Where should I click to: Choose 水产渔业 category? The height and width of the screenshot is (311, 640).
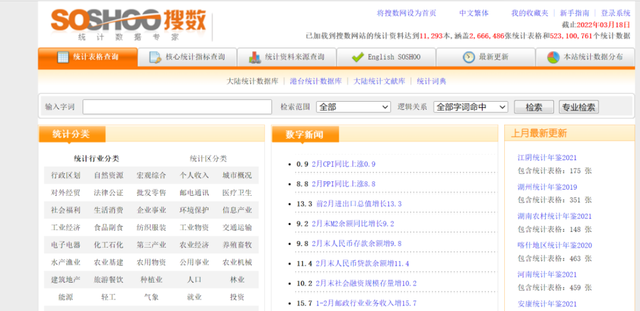[x=66, y=262]
